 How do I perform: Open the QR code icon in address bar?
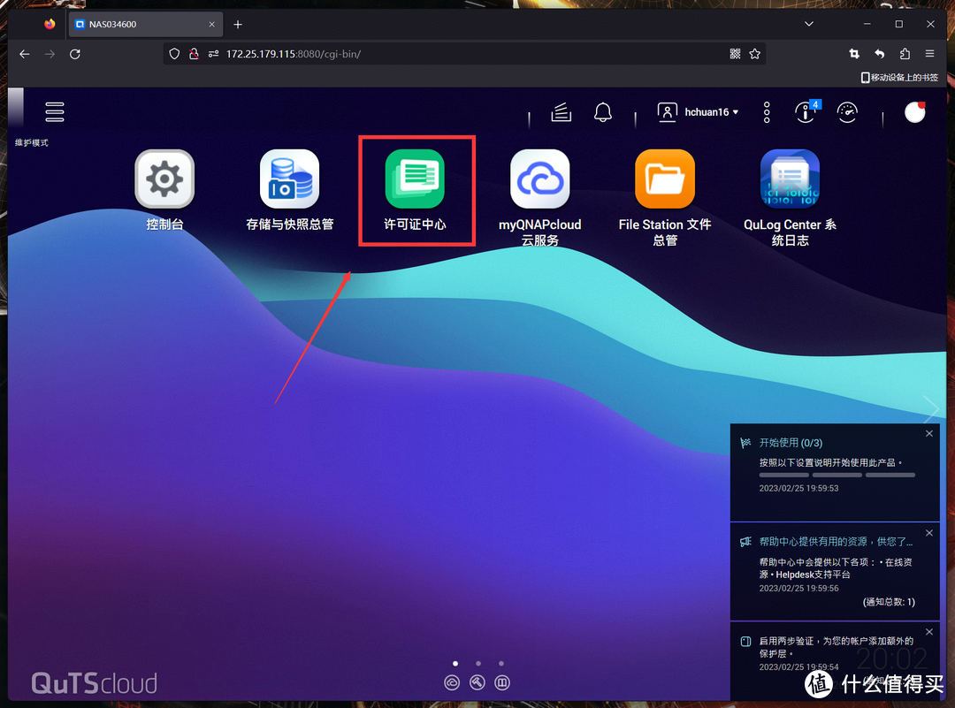pos(735,54)
